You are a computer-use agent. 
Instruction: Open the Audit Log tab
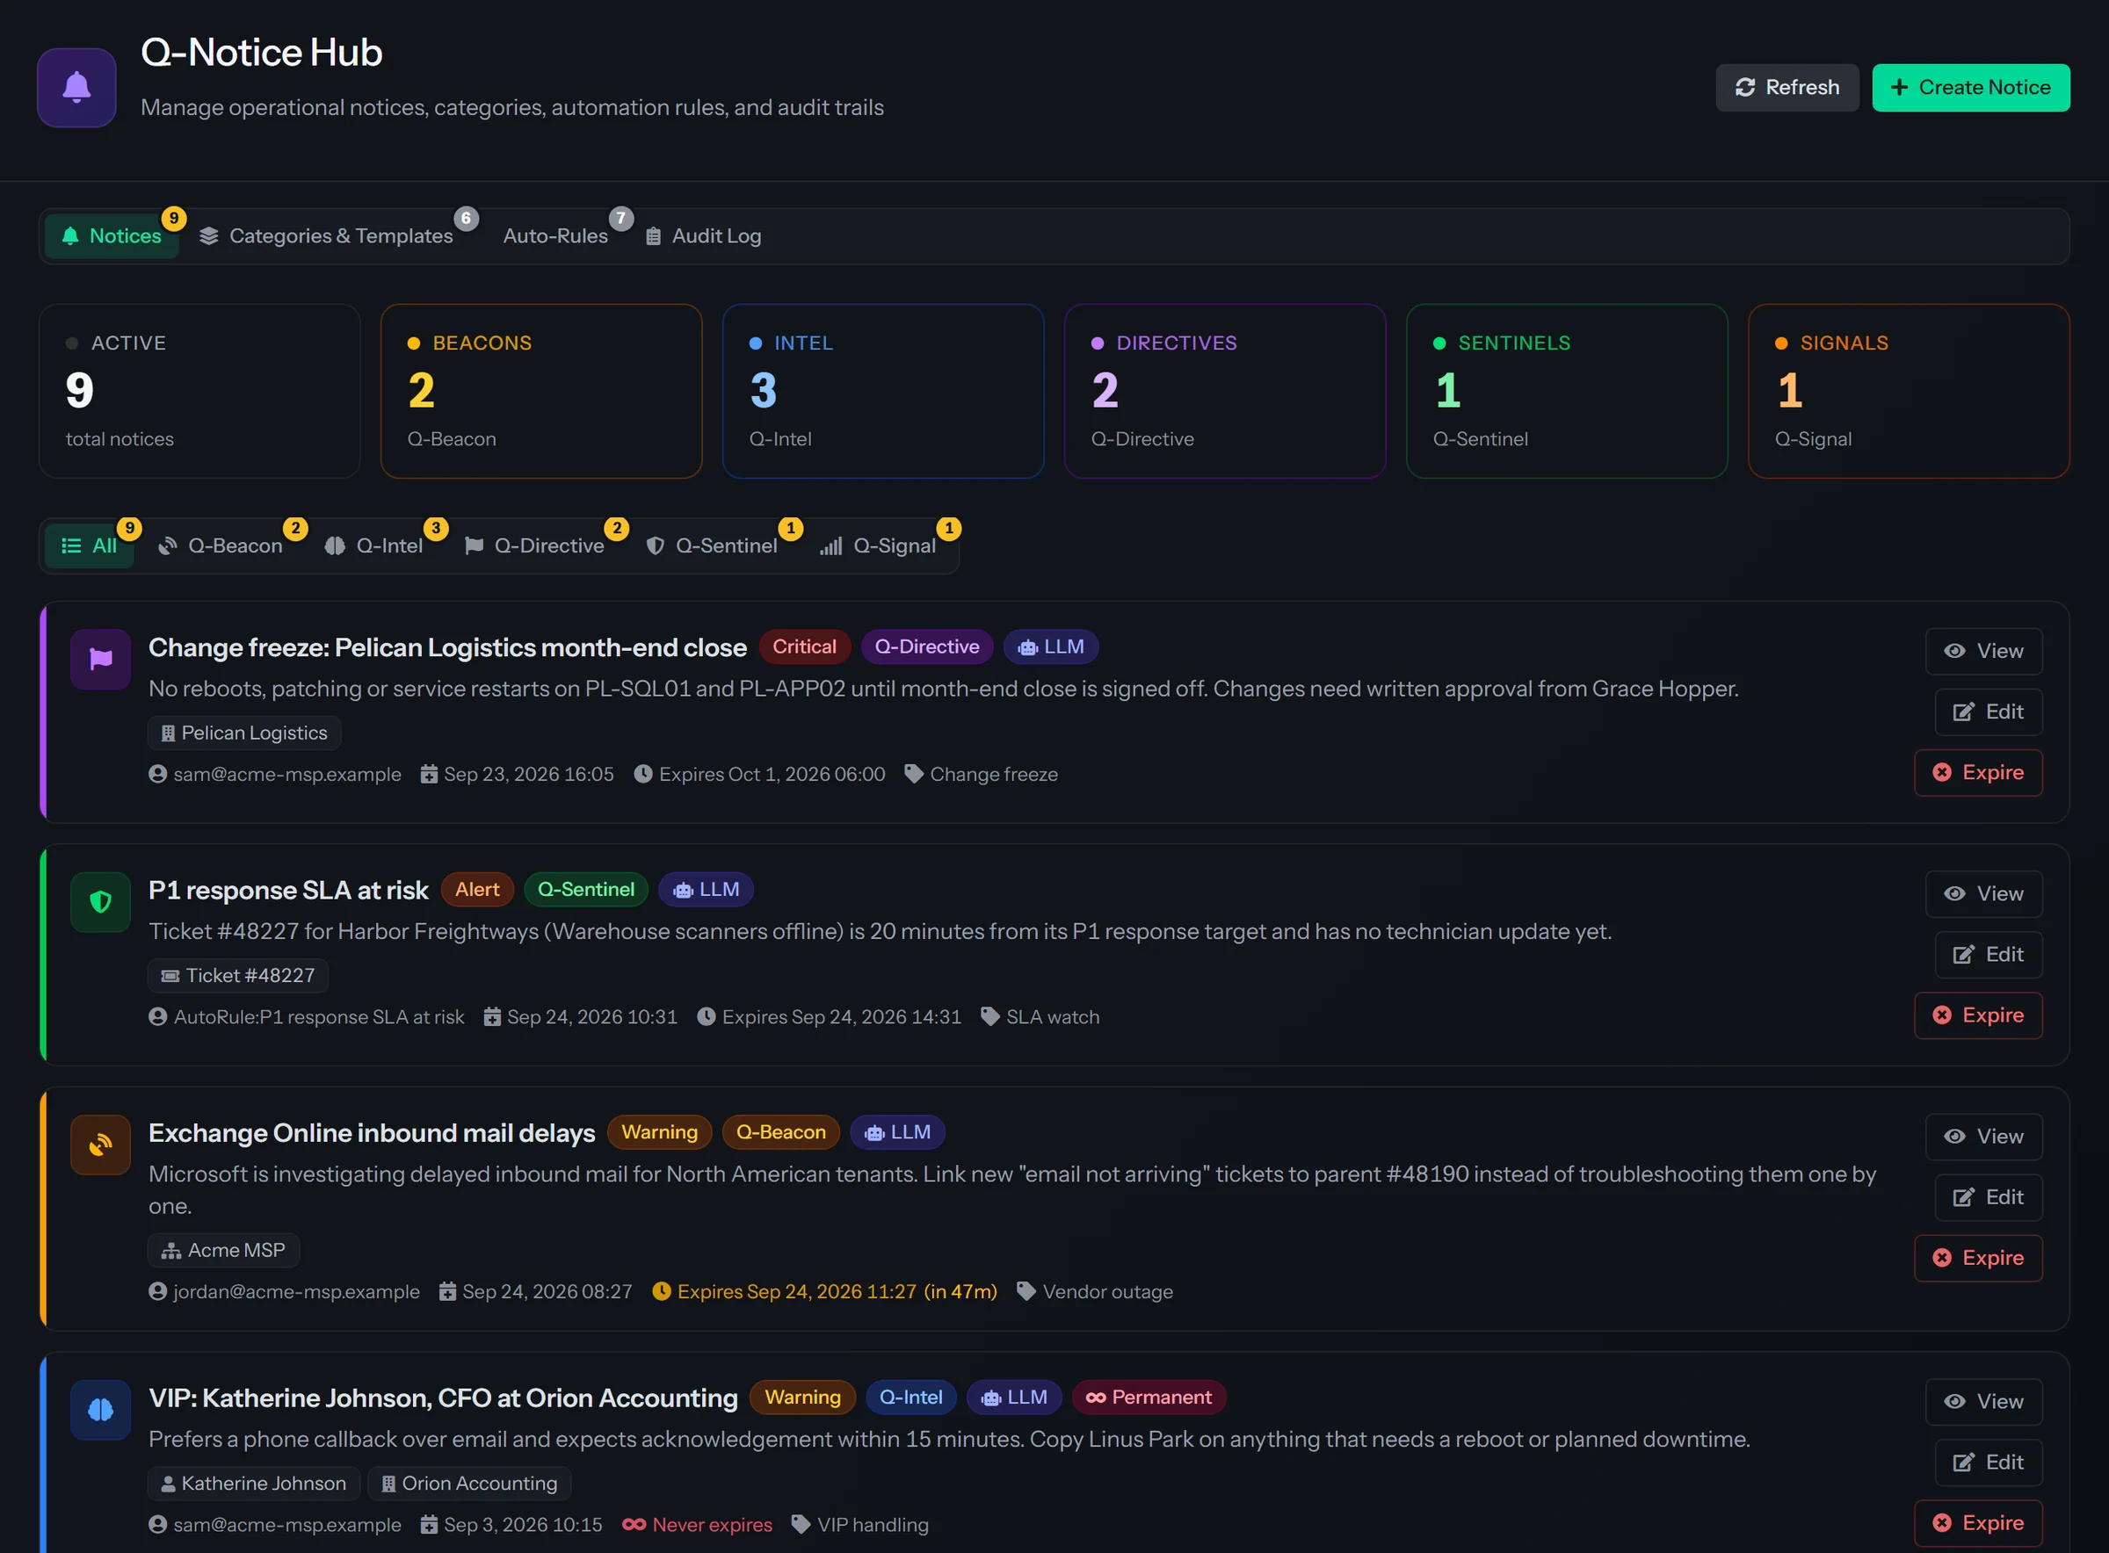click(703, 235)
